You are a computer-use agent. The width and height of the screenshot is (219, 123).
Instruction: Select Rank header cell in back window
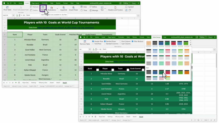(x=15, y=35)
